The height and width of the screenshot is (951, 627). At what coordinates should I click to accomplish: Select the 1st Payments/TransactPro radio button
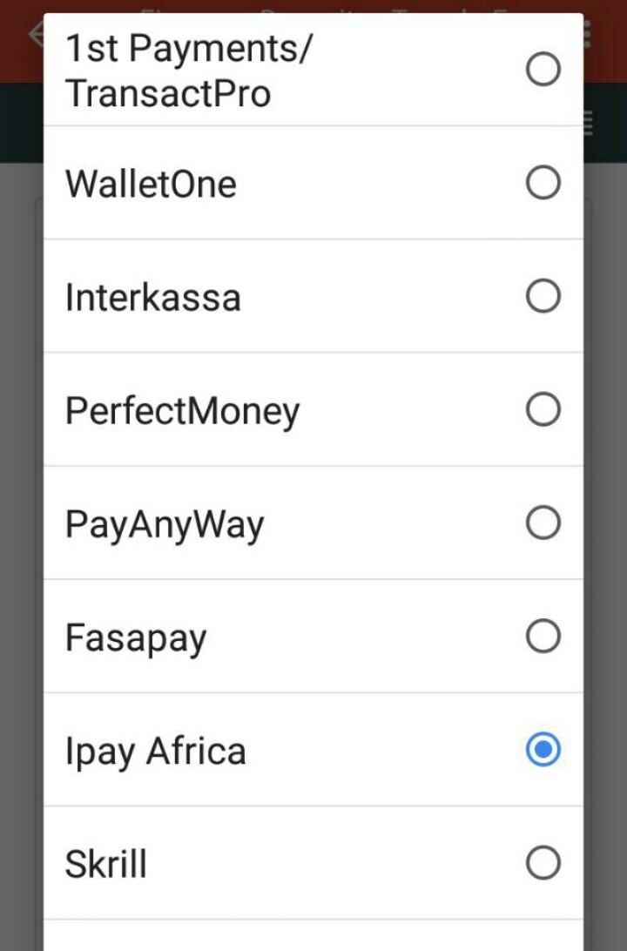543,70
